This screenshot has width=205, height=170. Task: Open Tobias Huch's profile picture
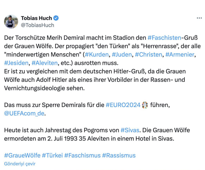coord(11,22)
